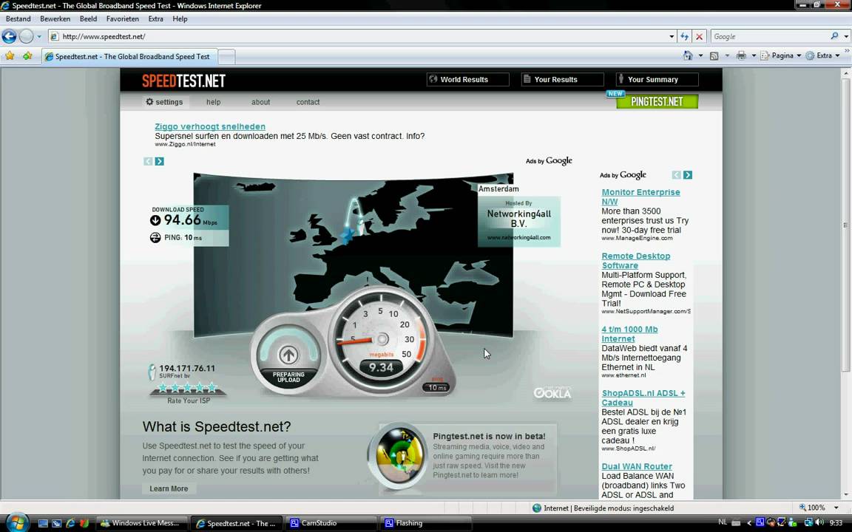852x532 pixels.
Task: Rate your ISP with the first star
Action: 163,388
